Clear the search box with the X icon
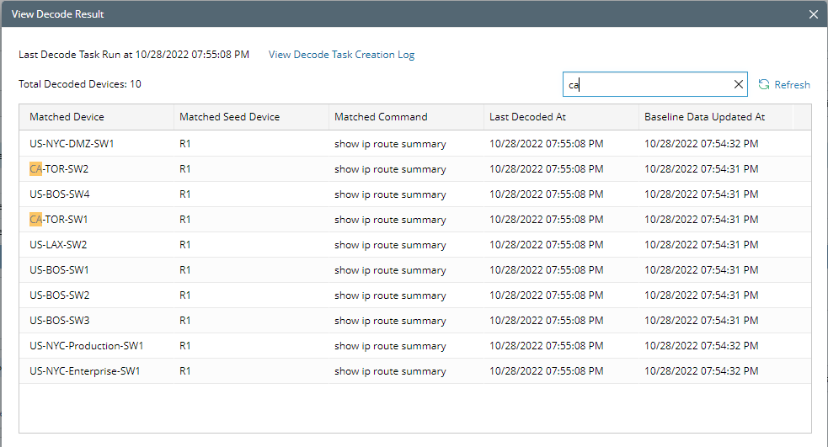828x447 pixels. point(738,84)
